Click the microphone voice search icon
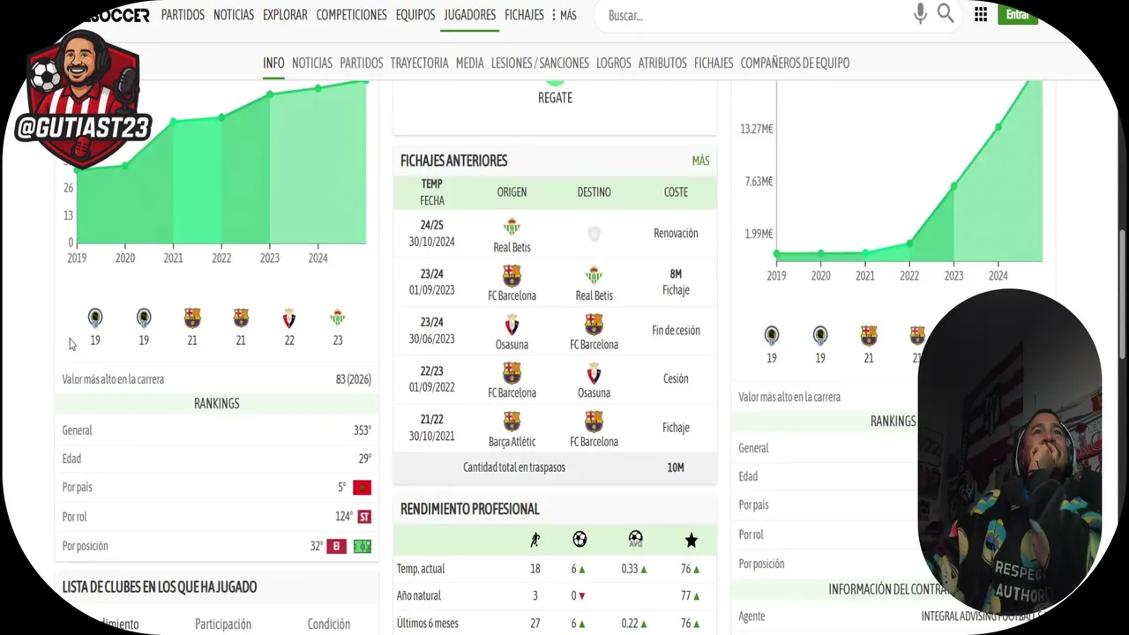1129x635 pixels. click(920, 14)
